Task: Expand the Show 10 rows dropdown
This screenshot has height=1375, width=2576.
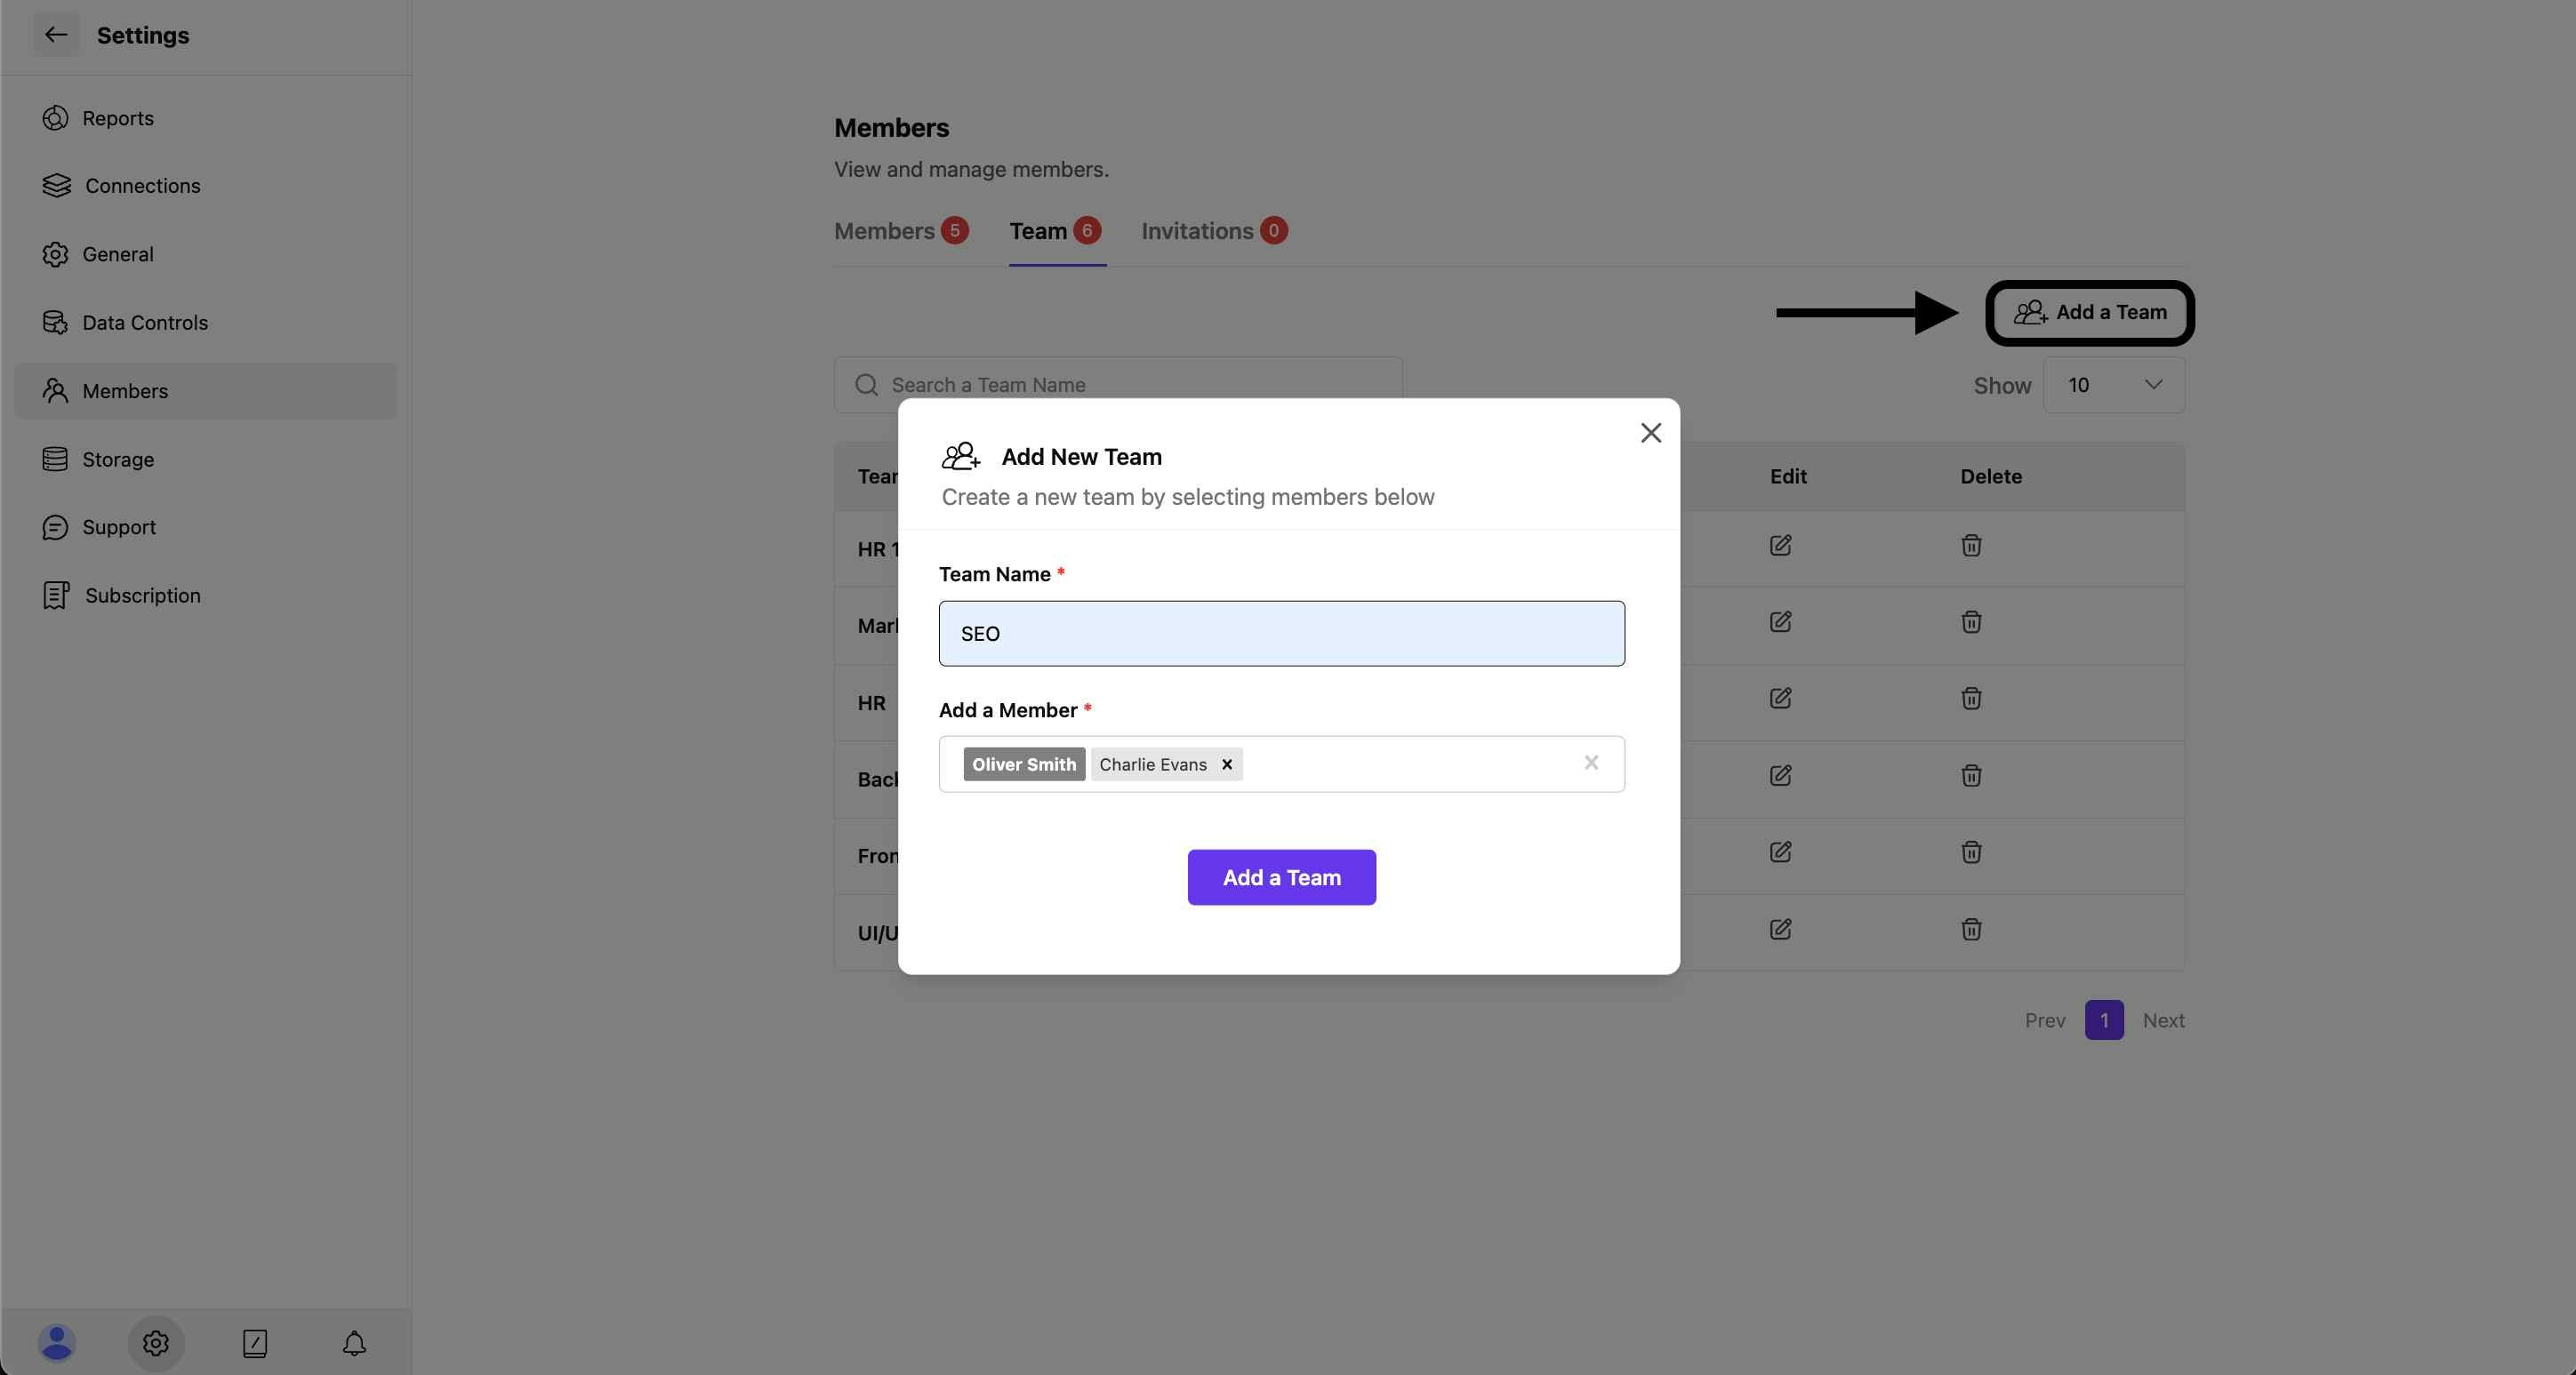Action: click(2114, 386)
